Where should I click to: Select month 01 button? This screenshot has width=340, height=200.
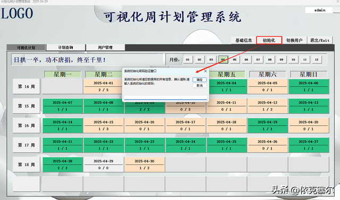188,59
